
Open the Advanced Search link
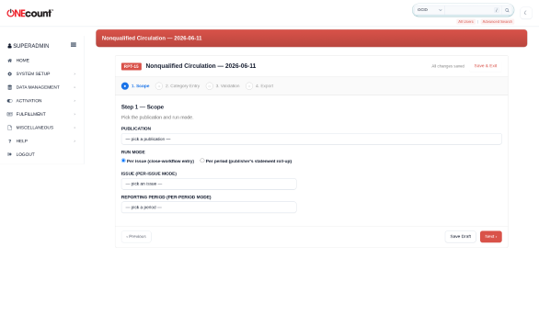pos(497,22)
